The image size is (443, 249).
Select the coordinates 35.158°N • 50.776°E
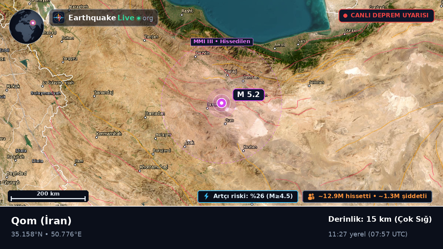coord(47,234)
